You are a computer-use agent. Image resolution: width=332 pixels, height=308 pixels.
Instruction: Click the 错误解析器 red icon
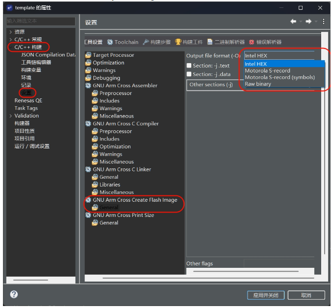tap(251, 42)
